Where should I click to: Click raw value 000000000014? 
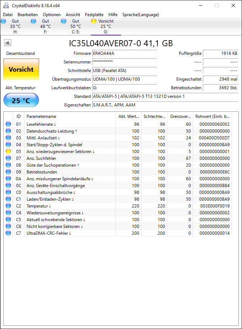point(214,233)
